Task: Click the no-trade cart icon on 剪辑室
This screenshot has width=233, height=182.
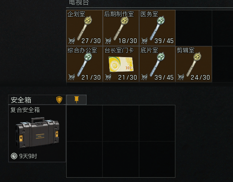Action: pyautogui.click(x=181, y=77)
